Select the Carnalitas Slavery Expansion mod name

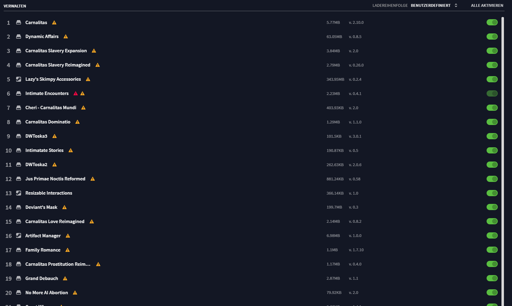[x=56, y=51]
